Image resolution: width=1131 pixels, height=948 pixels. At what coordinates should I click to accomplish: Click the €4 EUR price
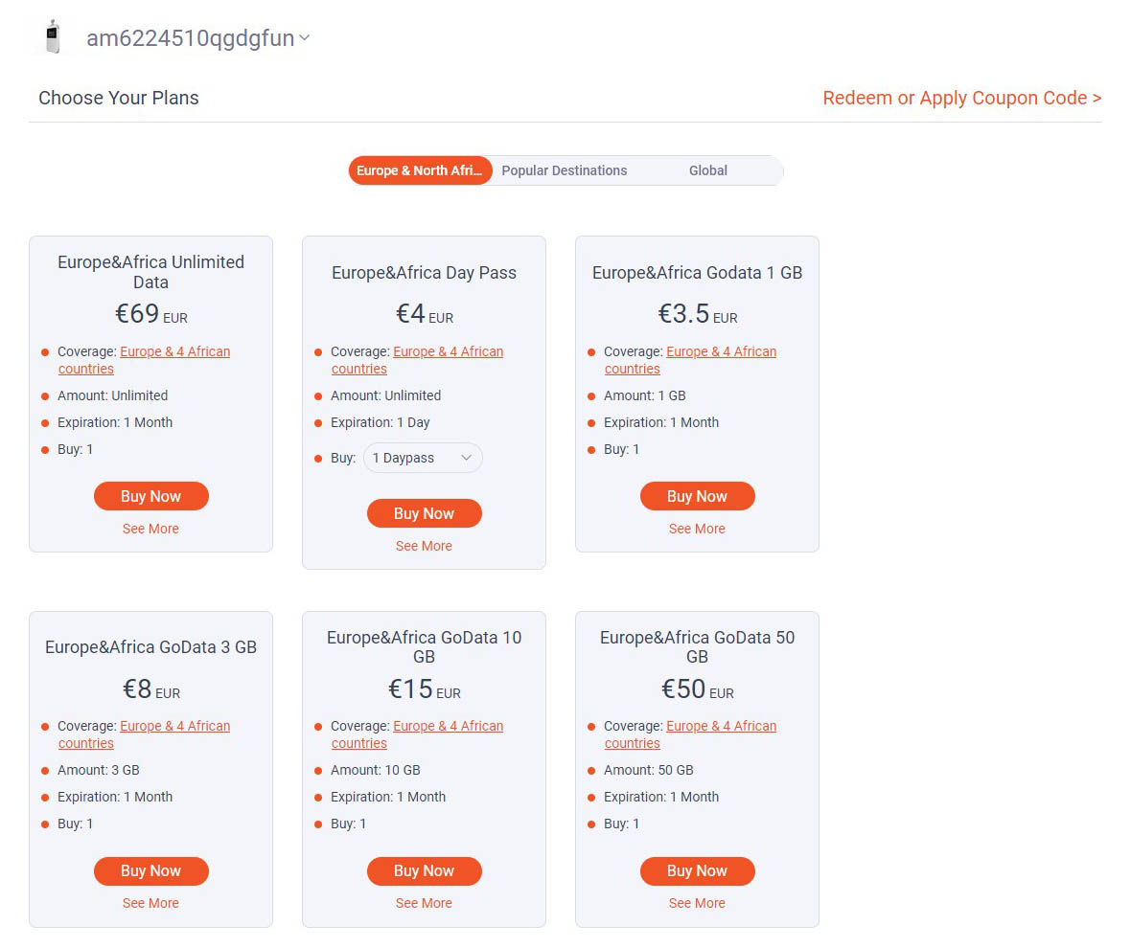(x=424, y=314)
